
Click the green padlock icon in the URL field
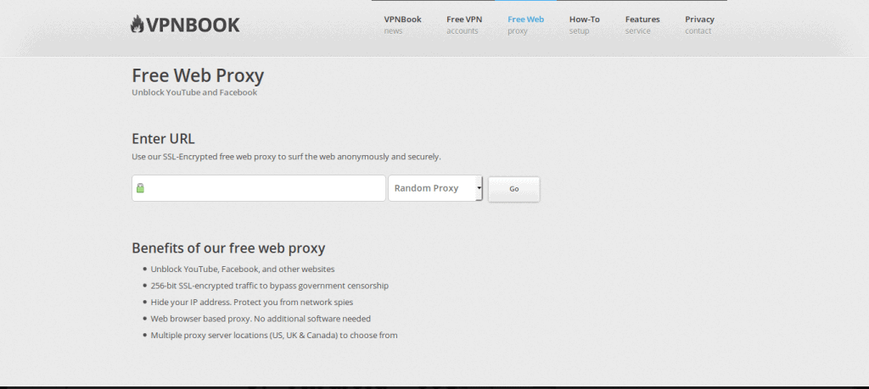pos(140,188)
